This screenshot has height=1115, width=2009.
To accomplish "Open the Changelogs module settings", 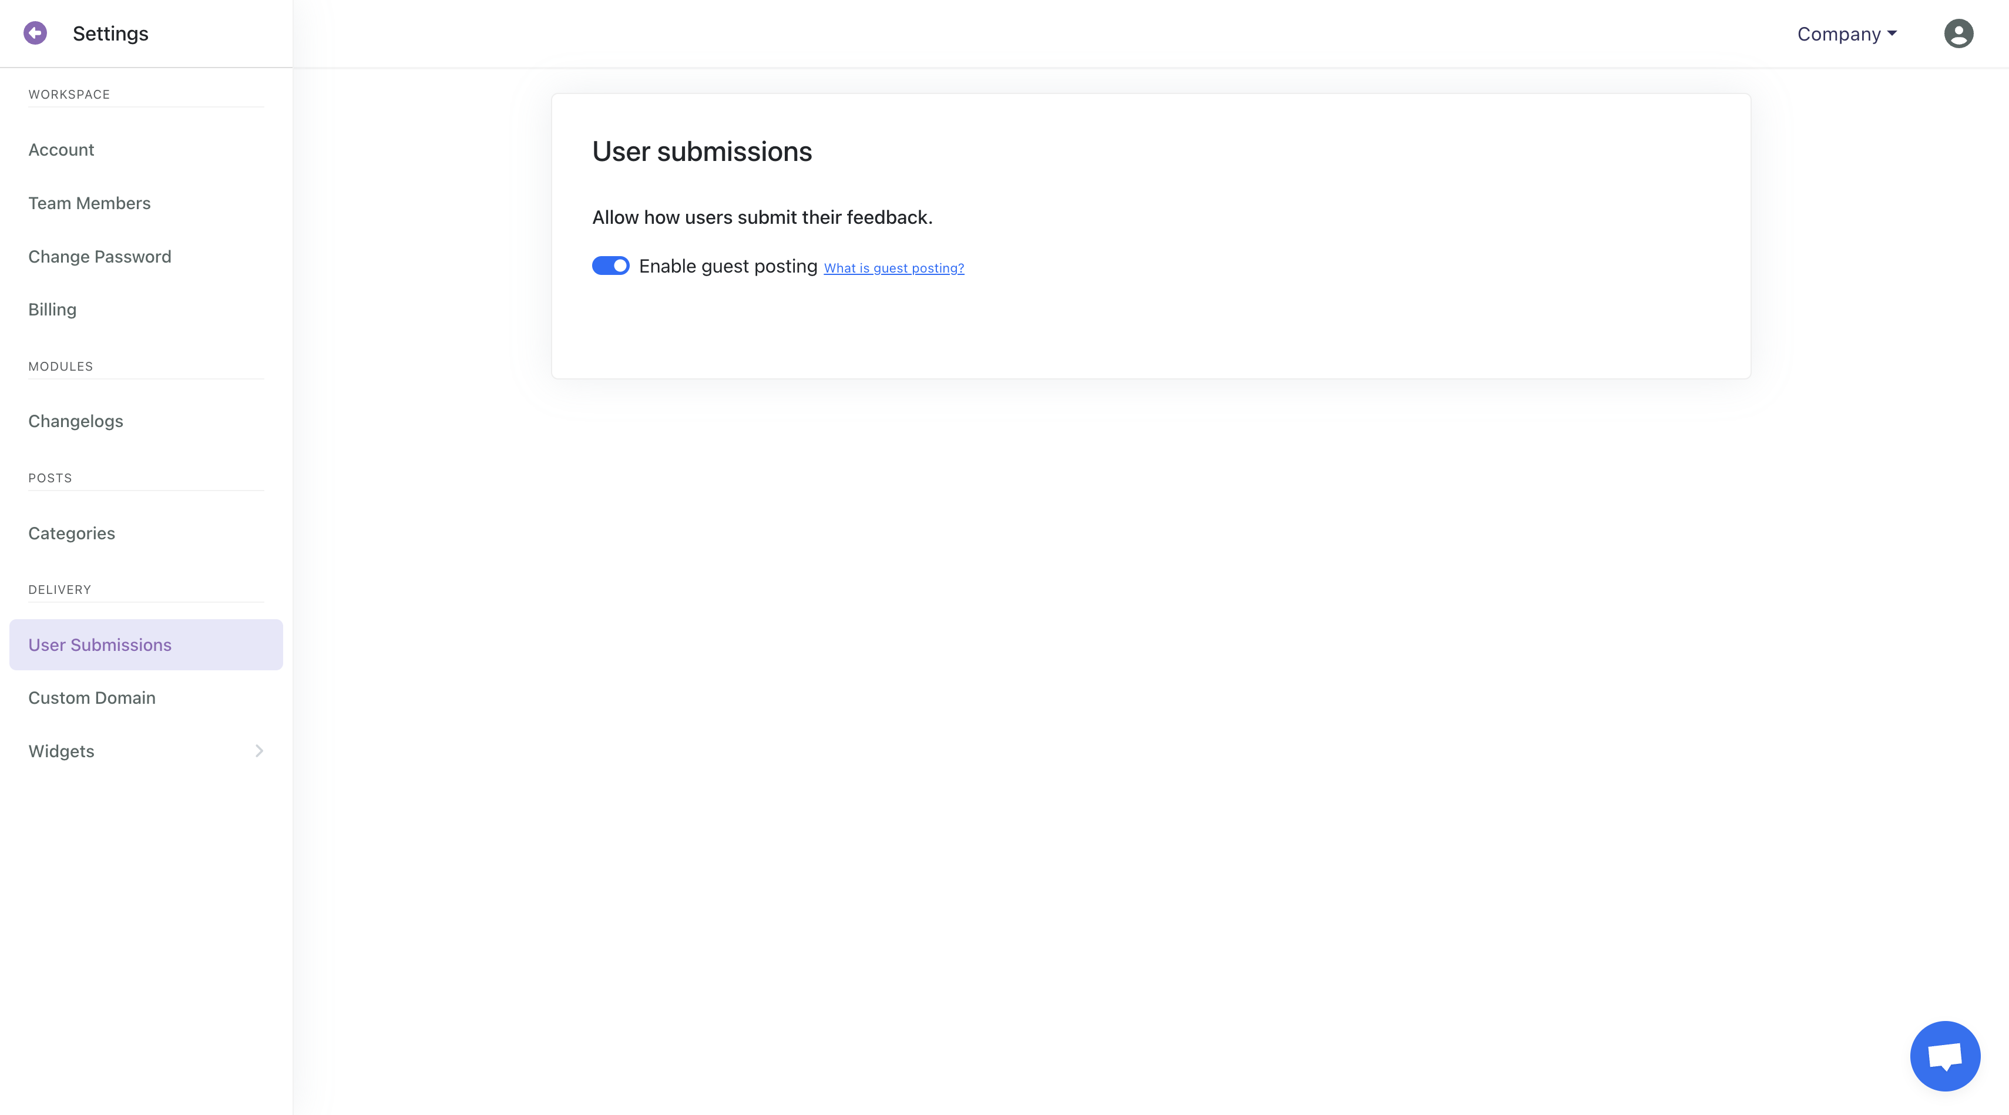I will (x=76, y=421).
